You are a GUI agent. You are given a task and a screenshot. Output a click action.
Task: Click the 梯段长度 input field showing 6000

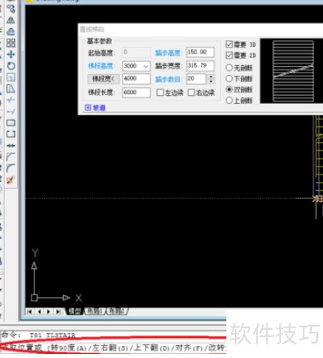coord(136,93)
